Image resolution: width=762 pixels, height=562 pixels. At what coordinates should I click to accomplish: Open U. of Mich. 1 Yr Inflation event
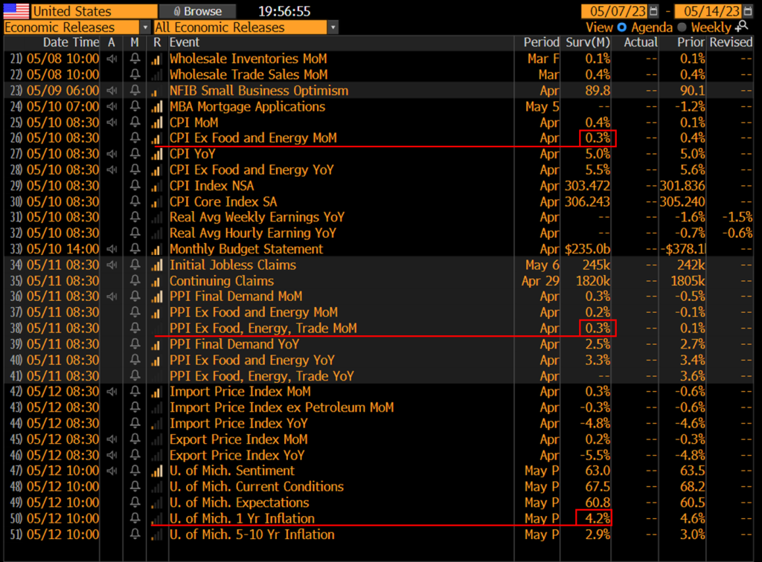pos(242,518)
